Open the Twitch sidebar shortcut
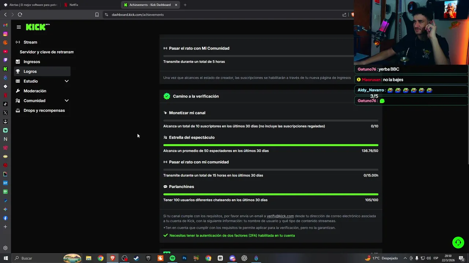 (x=5, y=60)
